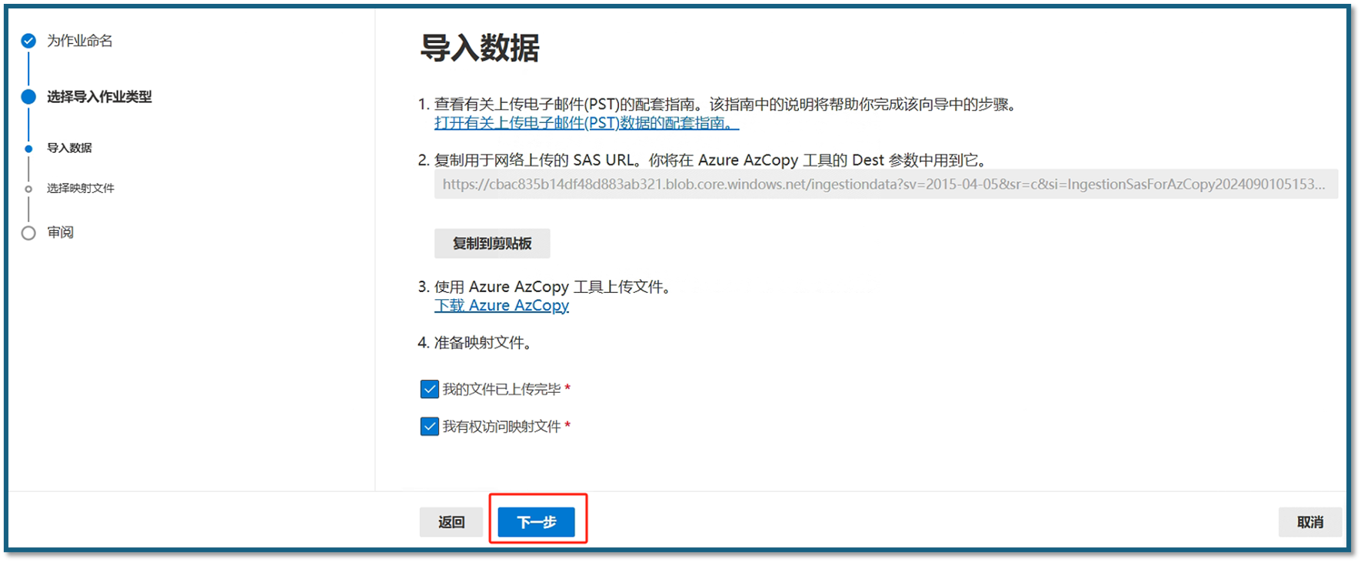Viewport: 1361px width, 562px height.
Task: Open the 打开有关上传电子邮件(PST)数据的配套指南 link
Action: (x=587, y=123)
